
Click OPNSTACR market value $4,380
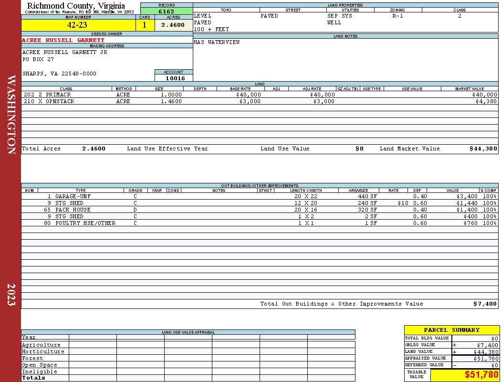click(486, 101)
